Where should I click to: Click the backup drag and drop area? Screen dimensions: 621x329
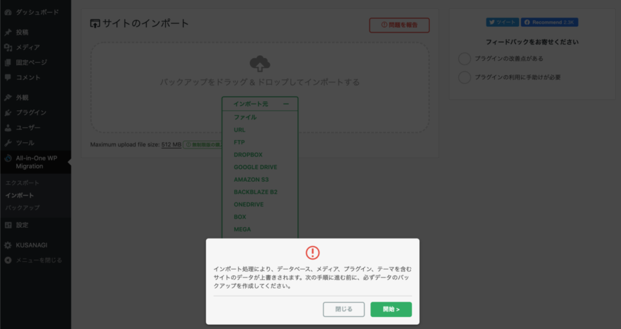coord(260,87)
